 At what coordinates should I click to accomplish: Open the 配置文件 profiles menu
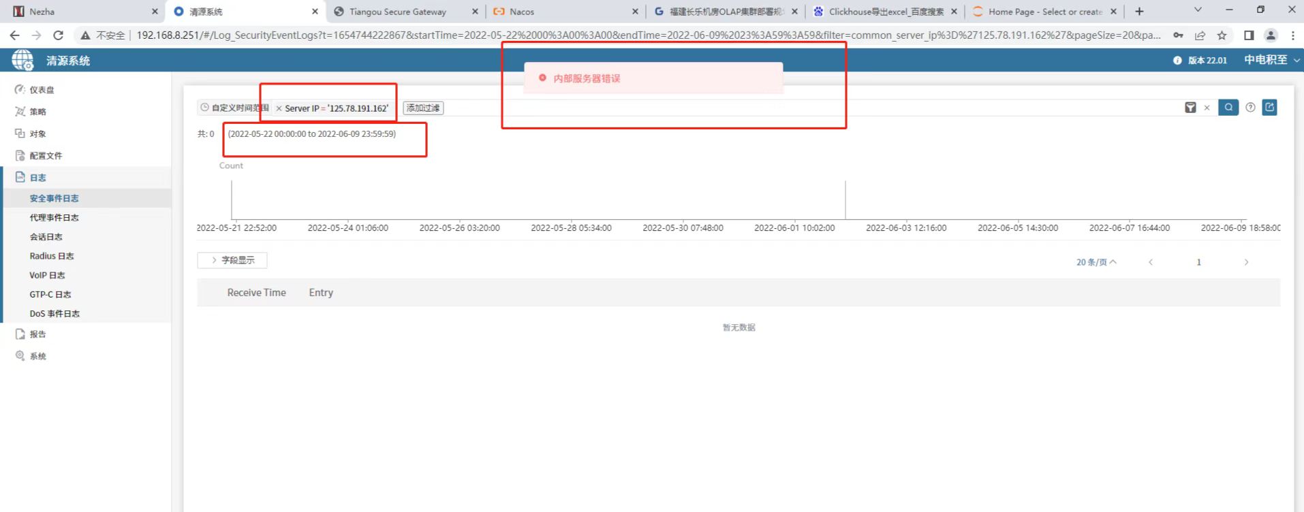tap(46, 156)
